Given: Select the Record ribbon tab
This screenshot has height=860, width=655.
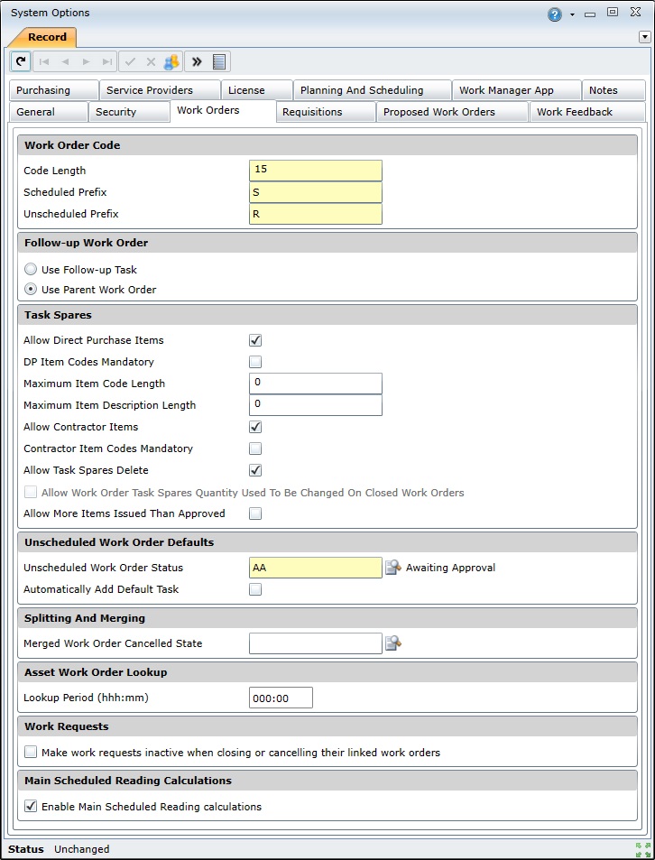Looking at the screenshot, I should [47, 37].
